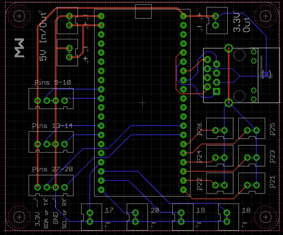
Task: Select the bottom-left mounting hole
Action: [19, 217]
